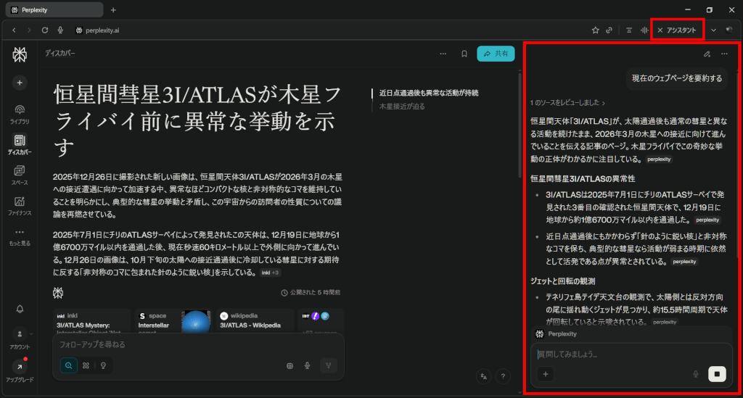Click the plus new thread icon in sidebar
This screenshot has width=743, height=398.
pyautogui.click(x=20, y=83)
